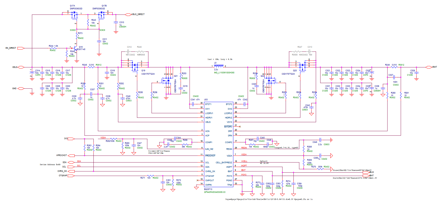Click the red REGN net label
The image size is (439, 204).
point(244,148)
